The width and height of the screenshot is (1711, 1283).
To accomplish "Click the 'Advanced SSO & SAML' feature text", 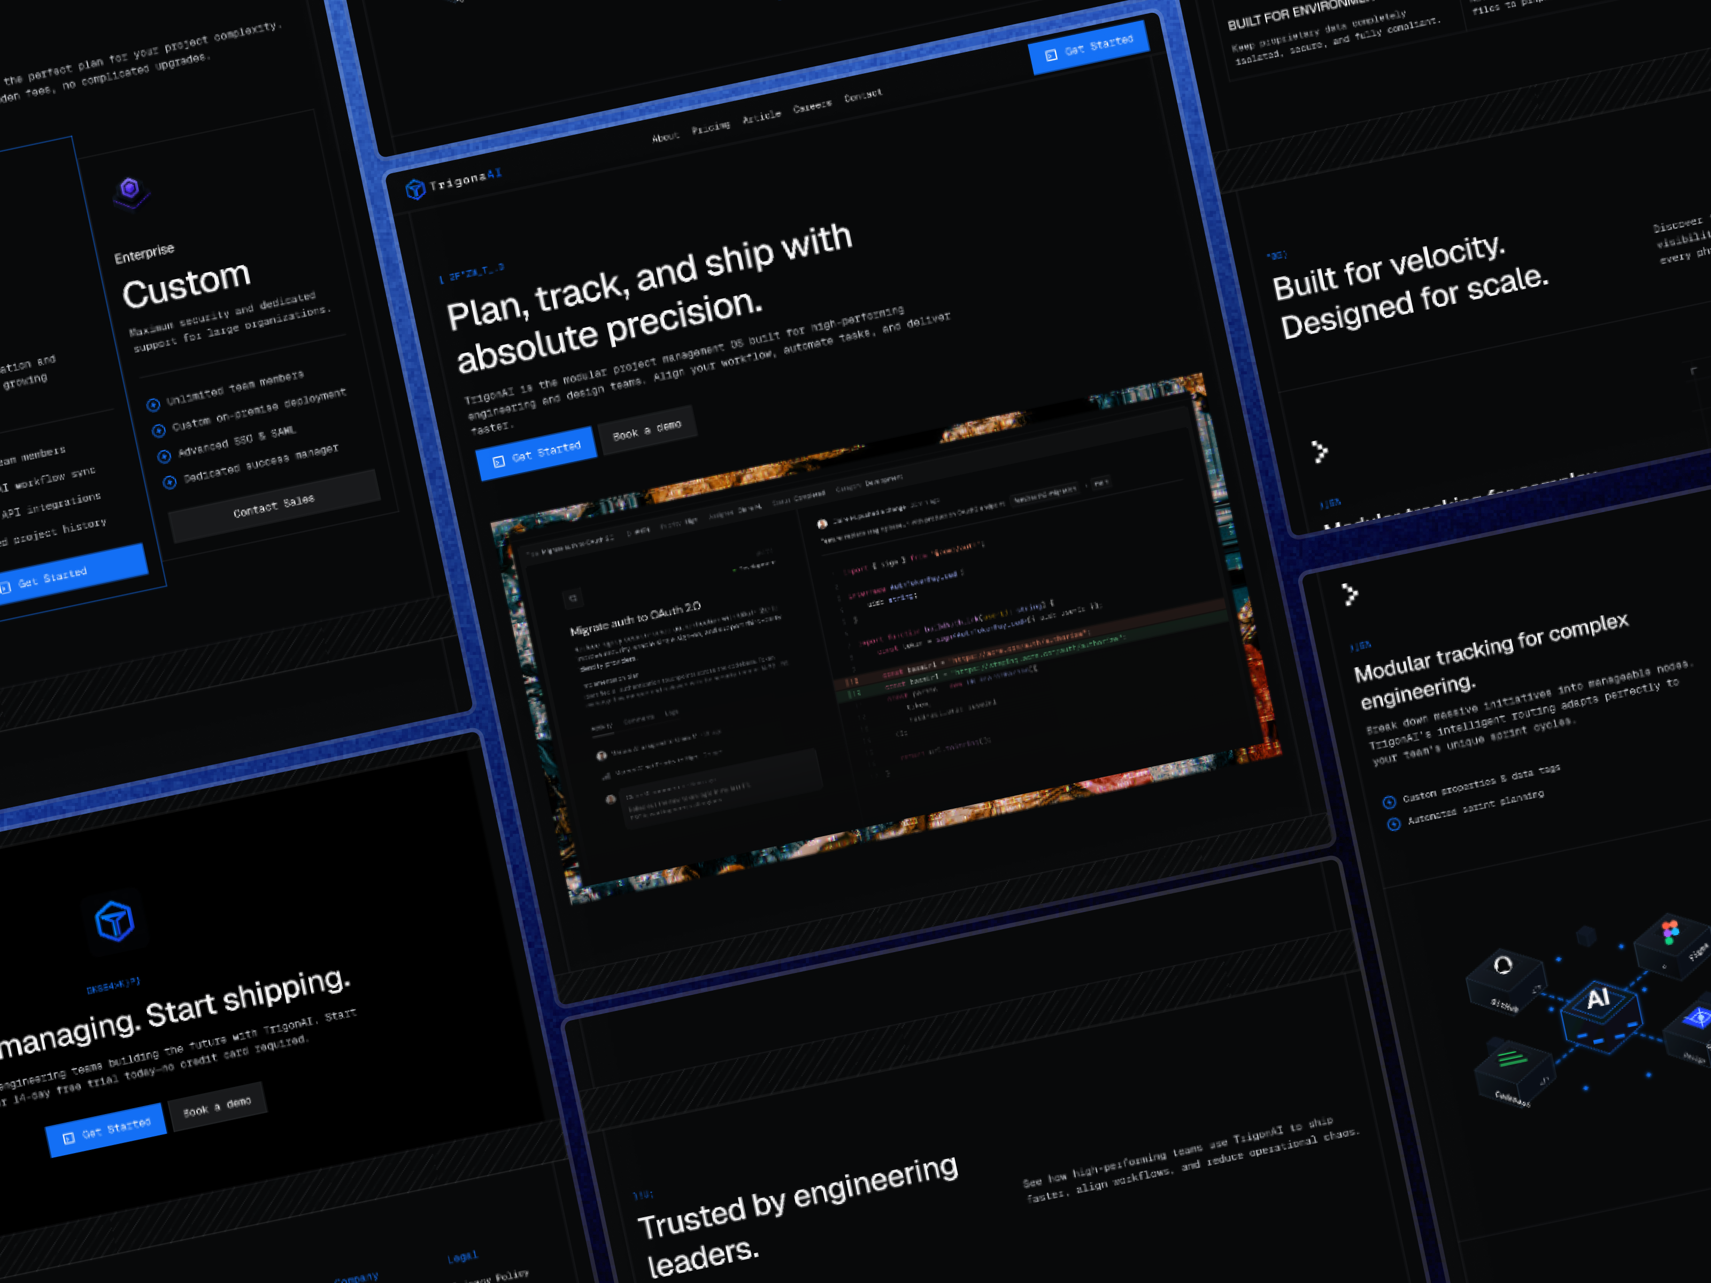I will click(237, 441).
